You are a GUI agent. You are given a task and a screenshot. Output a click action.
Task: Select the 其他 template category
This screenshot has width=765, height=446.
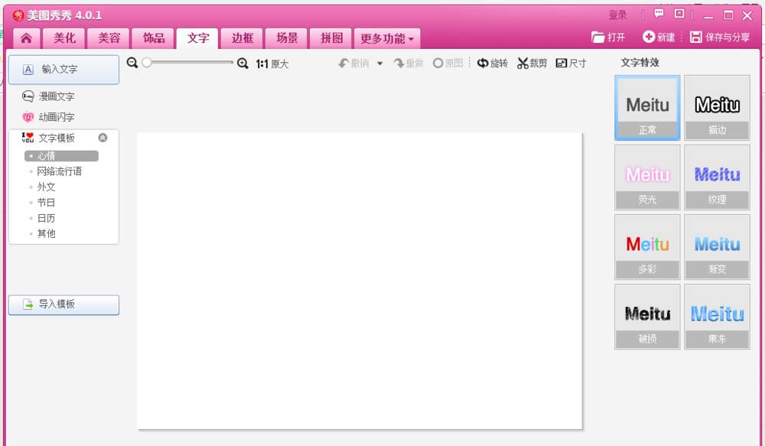tap(47, 234)
